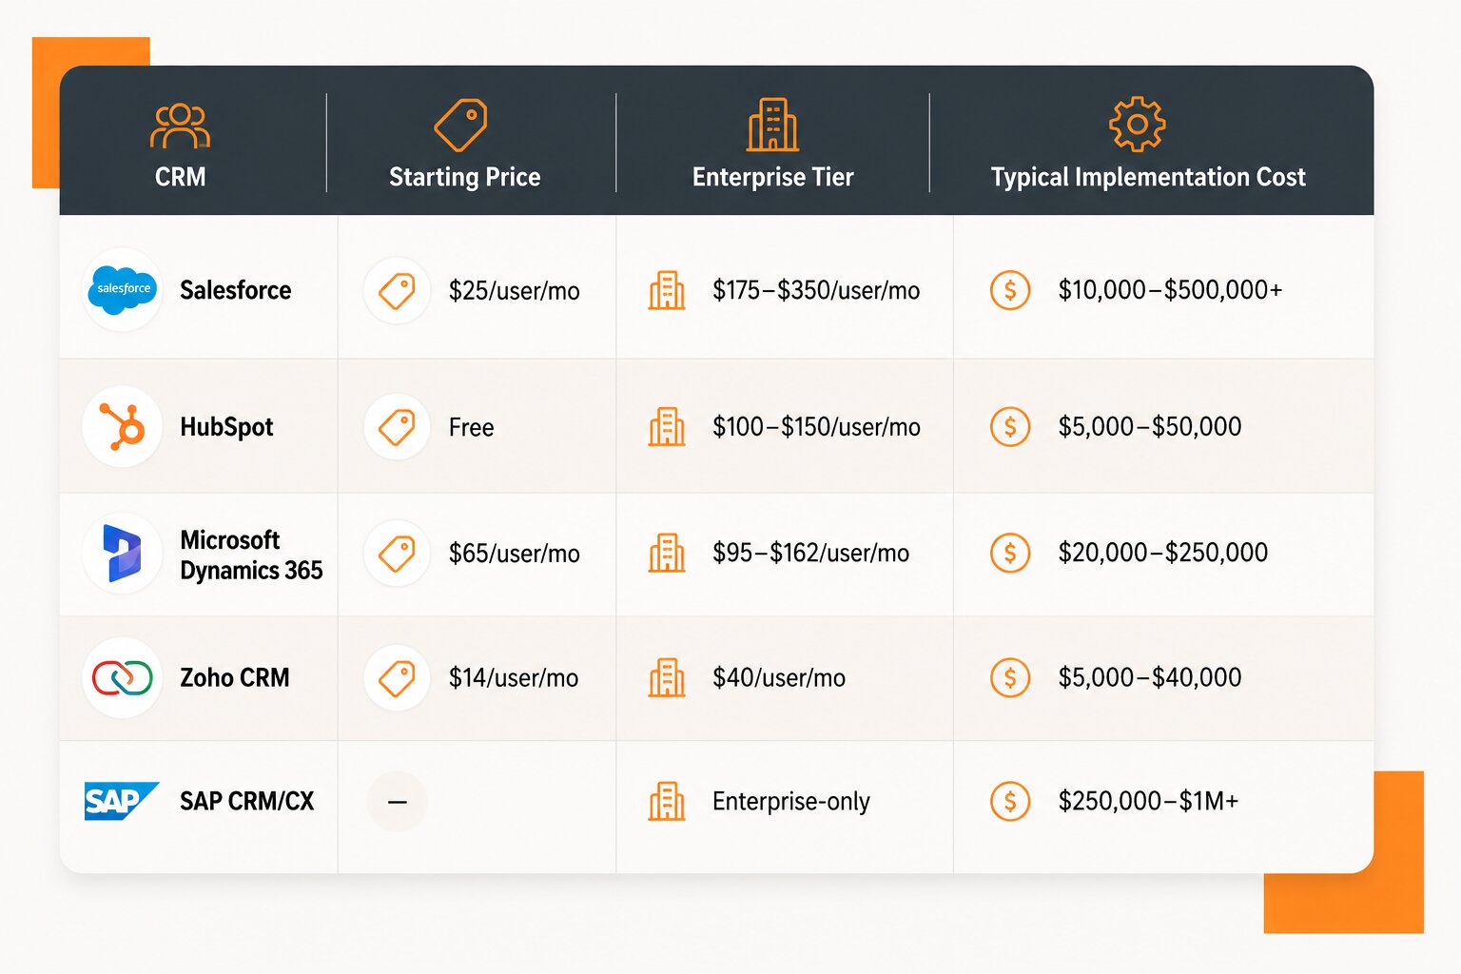The image size is (1461, 974).
Task: Select the Microsoft Dynamics 365 name
Action: click(x=251, y=555)
